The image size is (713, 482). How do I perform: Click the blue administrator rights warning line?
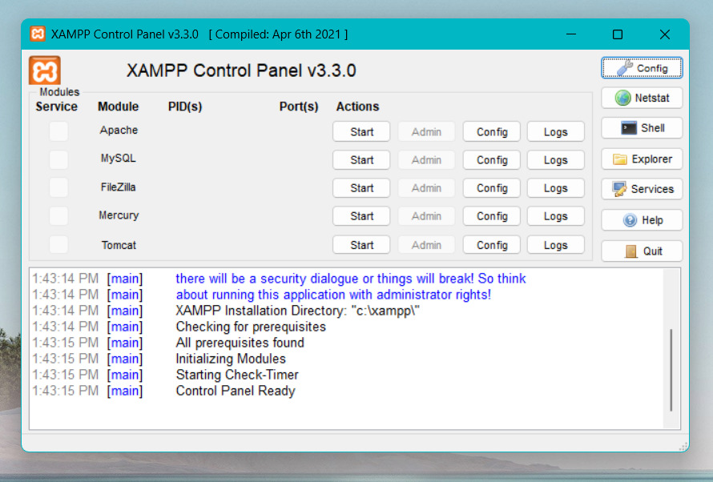(333, 295)
